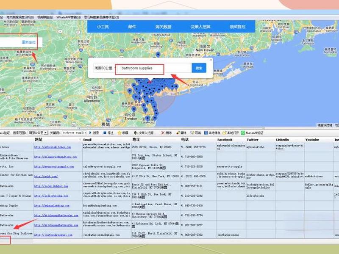Select the Staten Island address cell

155,157
